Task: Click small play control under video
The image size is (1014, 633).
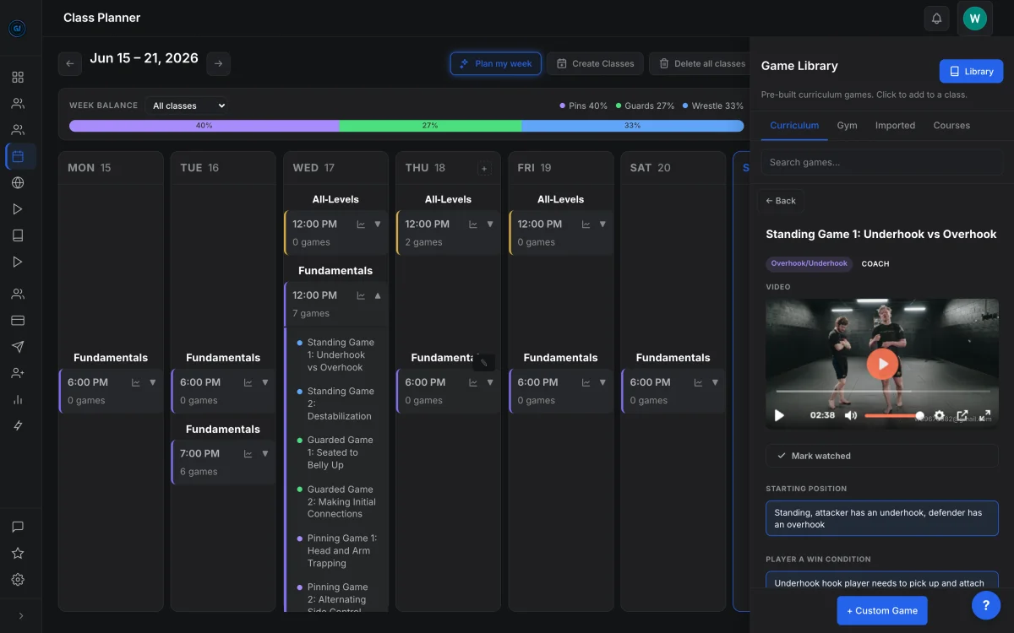Action: click(779, 415)
